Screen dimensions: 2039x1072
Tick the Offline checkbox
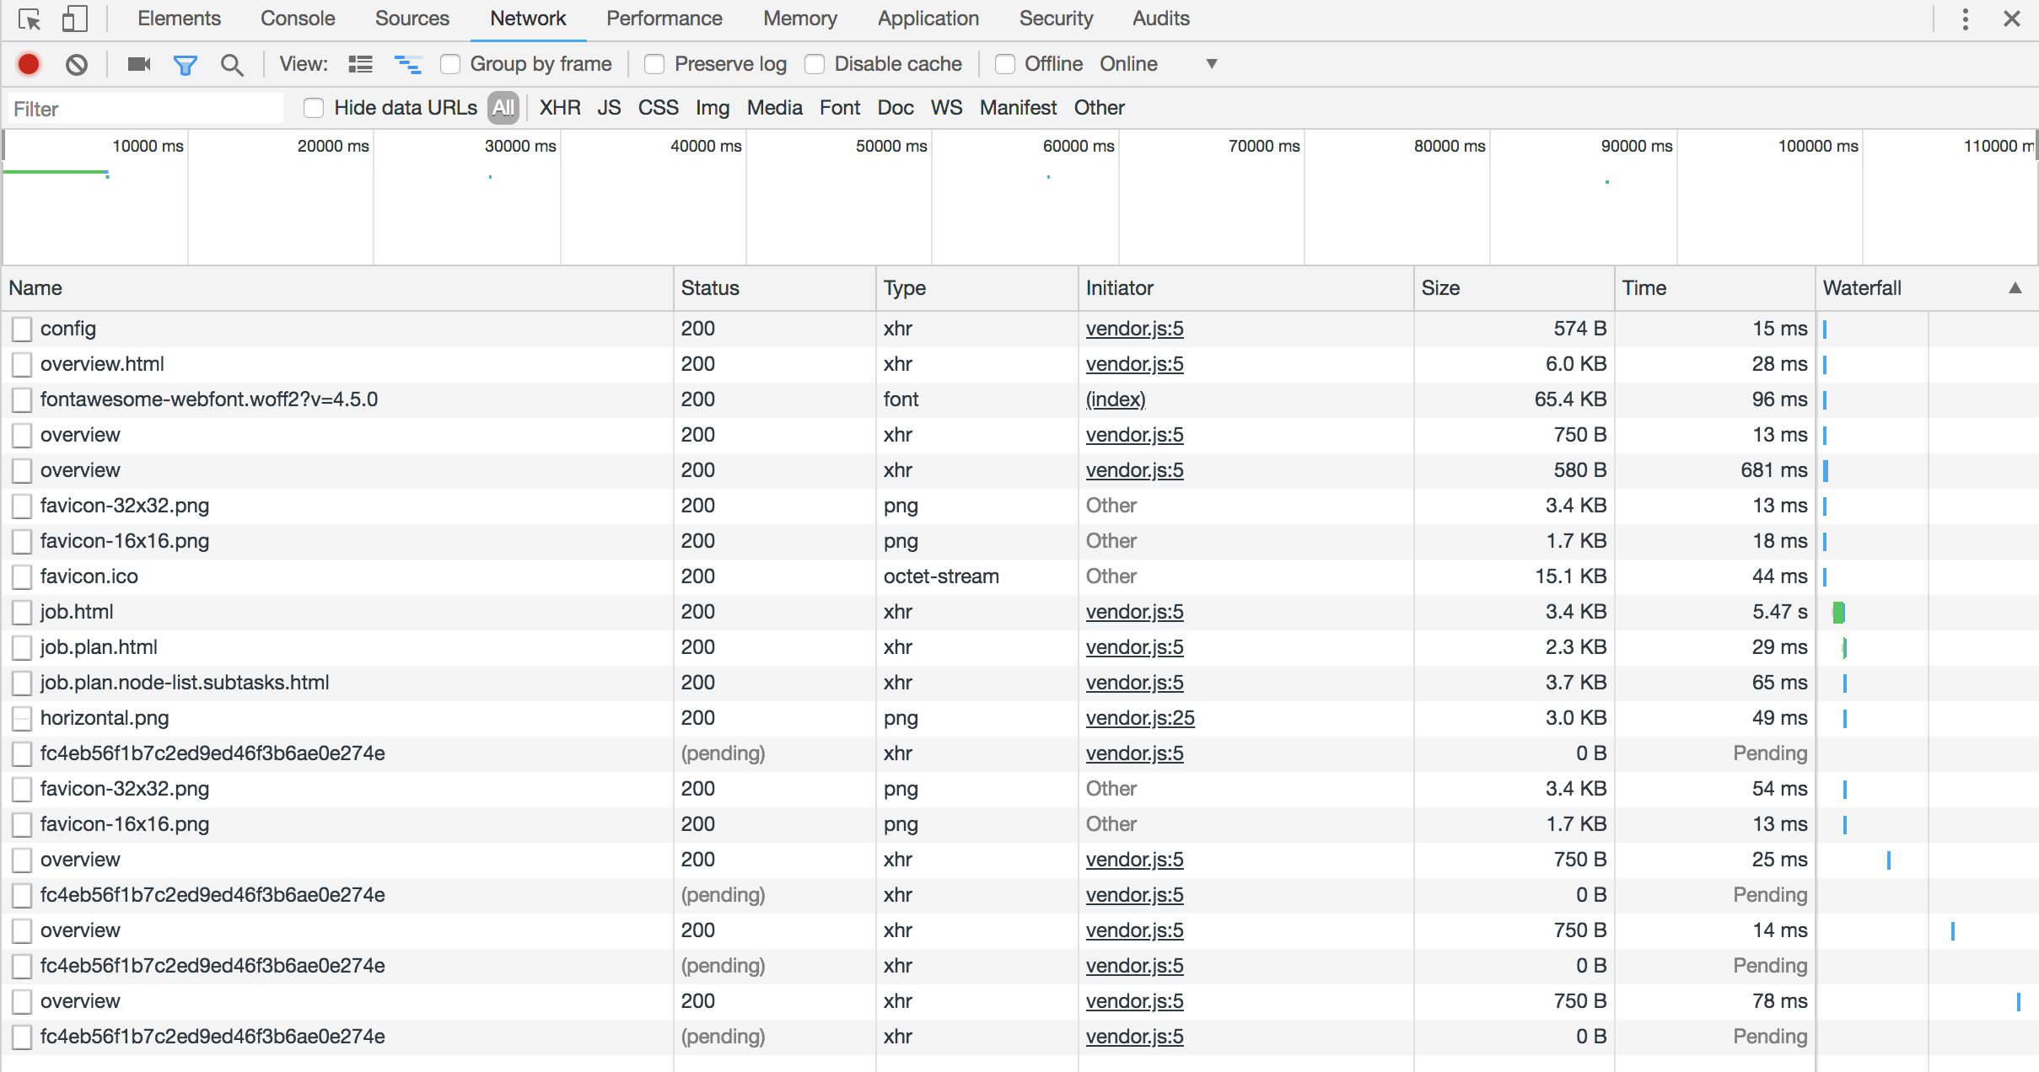point(1005,64)
